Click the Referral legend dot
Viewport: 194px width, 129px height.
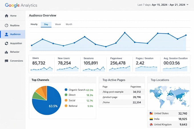click(66, 106)
